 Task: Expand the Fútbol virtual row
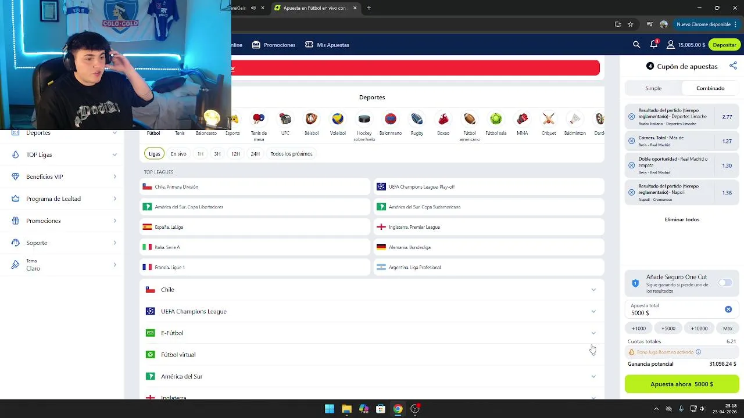[371, 355]
